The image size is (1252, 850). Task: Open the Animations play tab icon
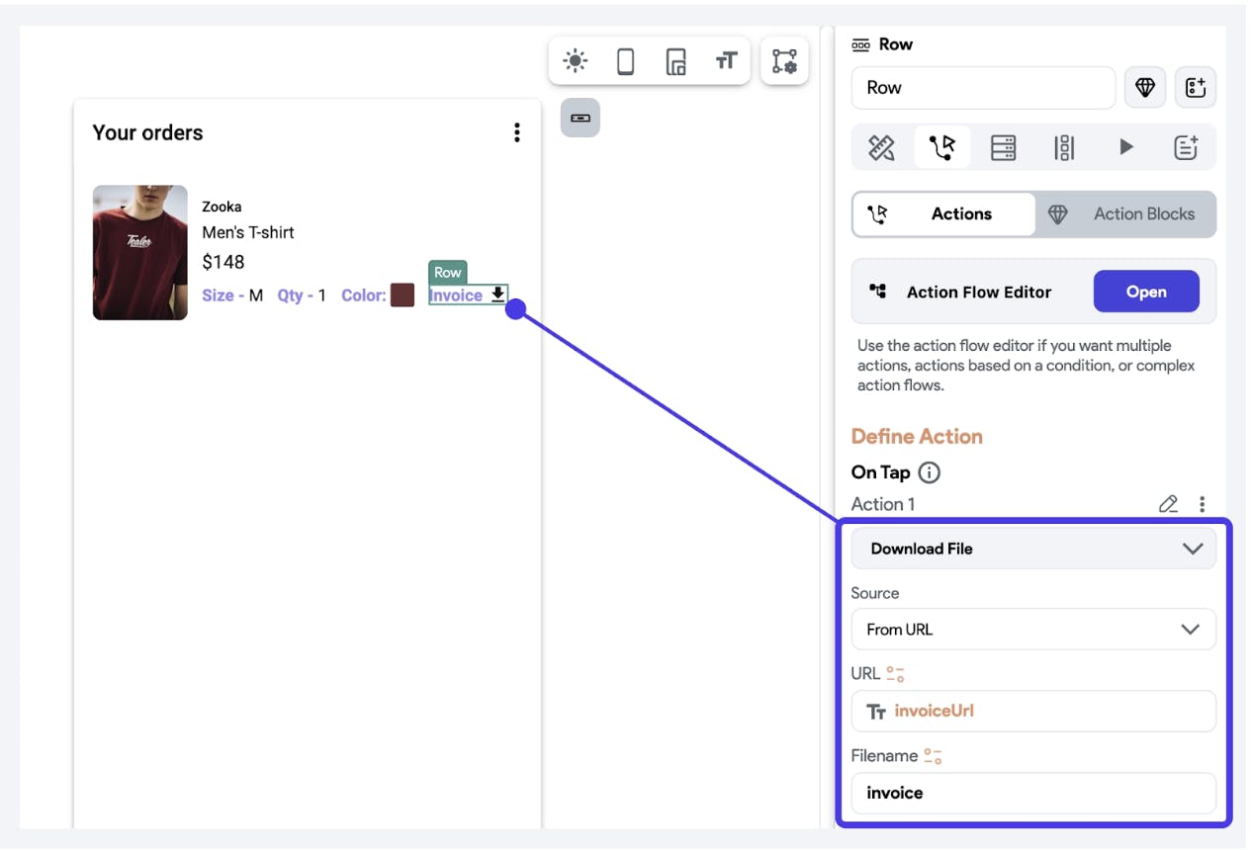1125,148
